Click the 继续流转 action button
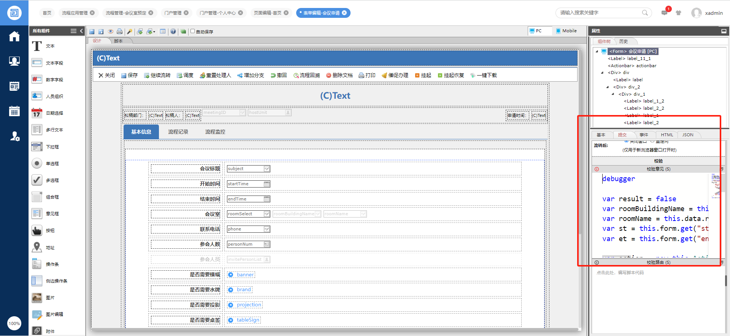This screenshot has height=336, width=730. click(x=157, y=75)
